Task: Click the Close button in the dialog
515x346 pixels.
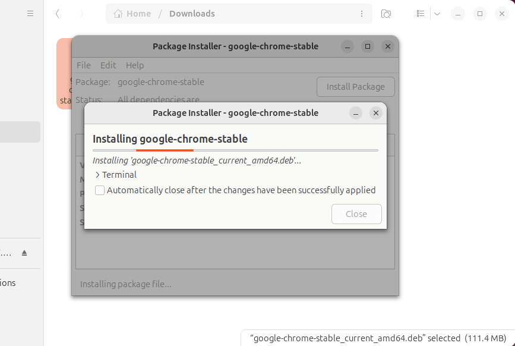Action: coord(356,214)
